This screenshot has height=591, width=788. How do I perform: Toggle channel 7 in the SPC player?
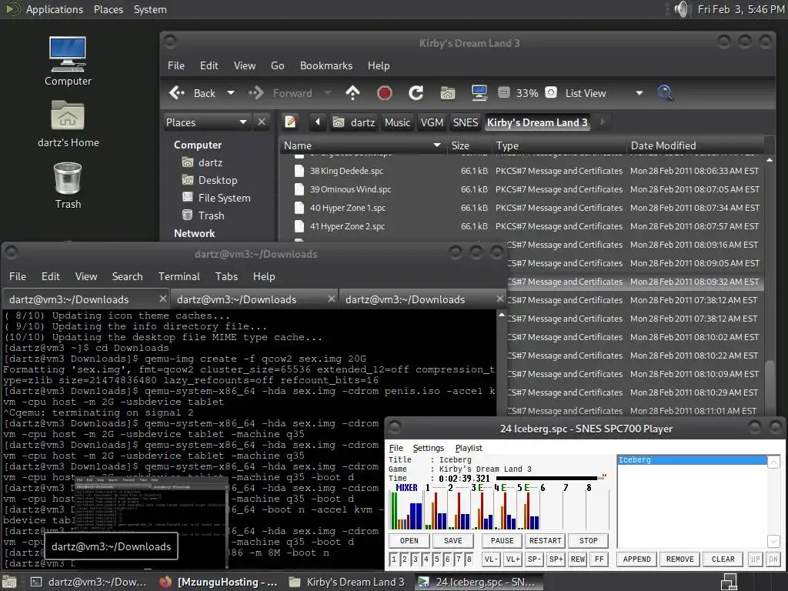point(459,559)
